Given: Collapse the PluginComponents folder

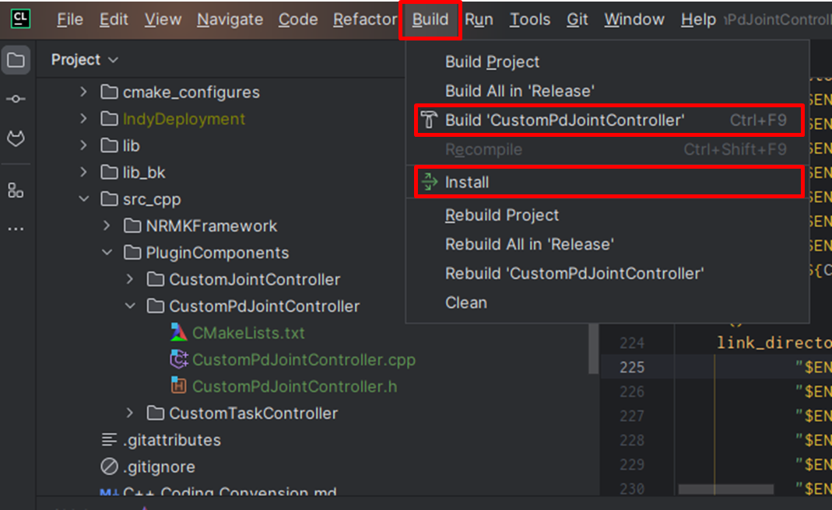Looking at the screenshot, I should pos(107,253).
